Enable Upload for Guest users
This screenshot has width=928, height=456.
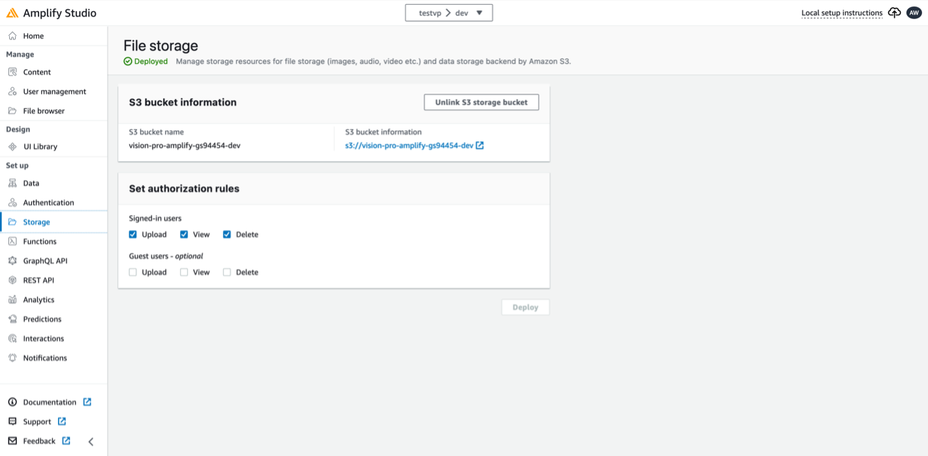point(133,272)
